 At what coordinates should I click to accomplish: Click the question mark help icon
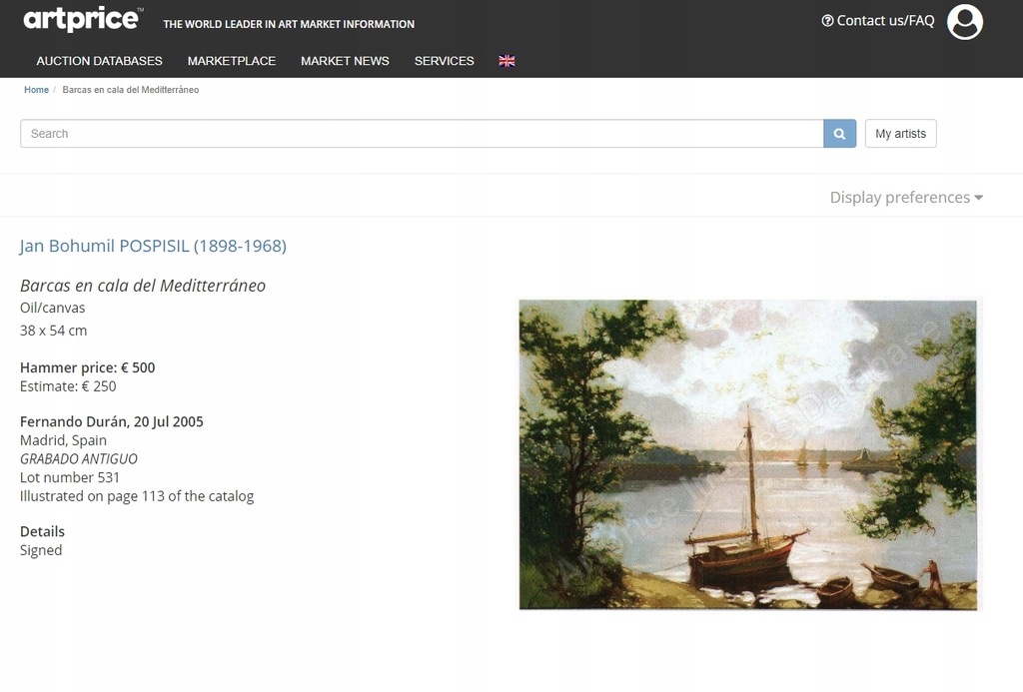[827, 21]
